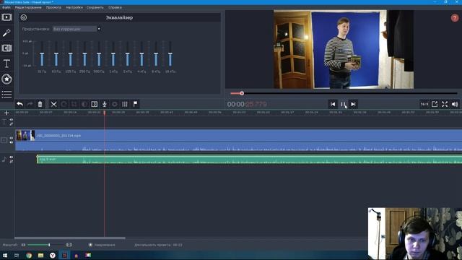Select the green audio clip on timeline
The width and height of the screenshot is (462, 260).
coord(249,160)
